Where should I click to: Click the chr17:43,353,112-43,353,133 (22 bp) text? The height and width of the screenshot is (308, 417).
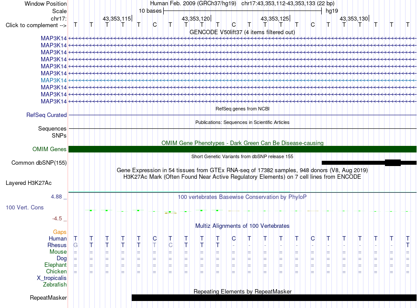click(x=288, y=4)
